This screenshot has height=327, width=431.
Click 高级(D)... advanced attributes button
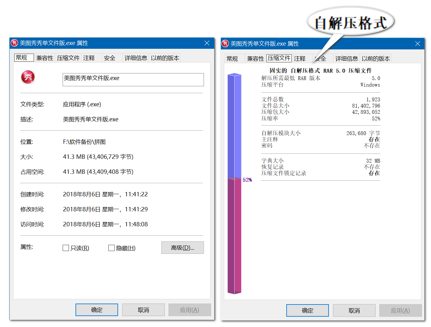pos(183,248)
